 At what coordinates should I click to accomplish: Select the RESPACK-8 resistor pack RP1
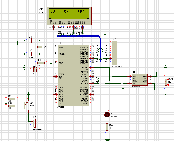click(114, 53)
